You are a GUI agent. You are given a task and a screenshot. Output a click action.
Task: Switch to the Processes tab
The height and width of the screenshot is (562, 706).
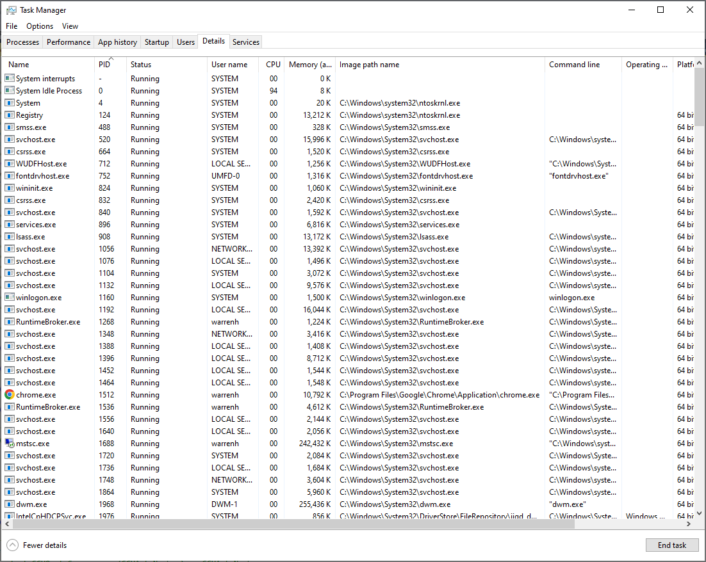coord(22,42)
